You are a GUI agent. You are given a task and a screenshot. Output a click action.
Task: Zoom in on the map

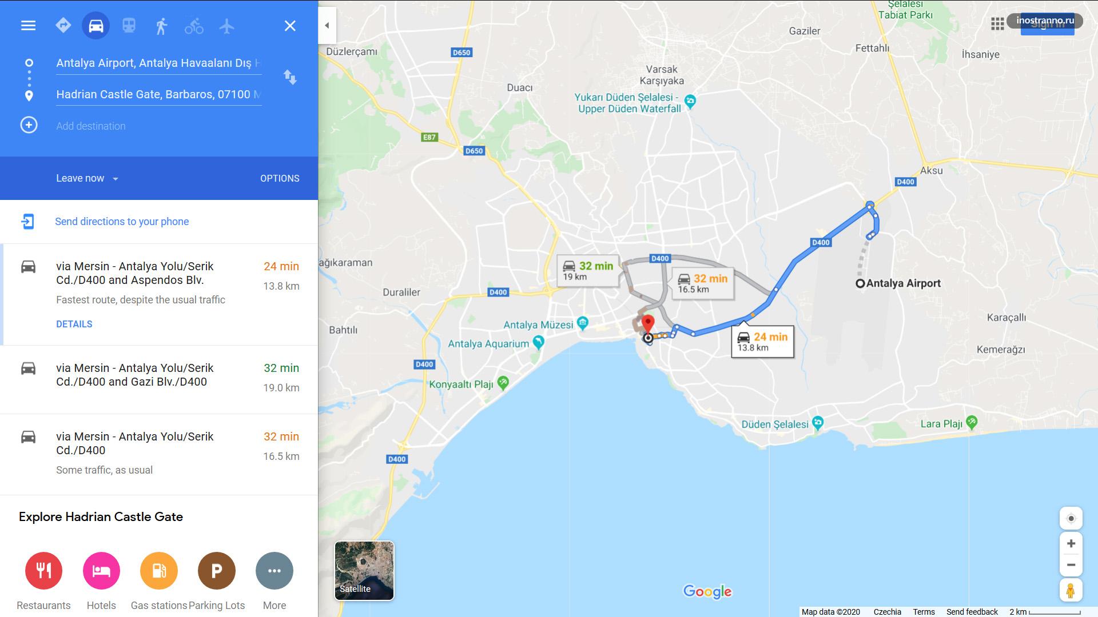(1071, 543)
